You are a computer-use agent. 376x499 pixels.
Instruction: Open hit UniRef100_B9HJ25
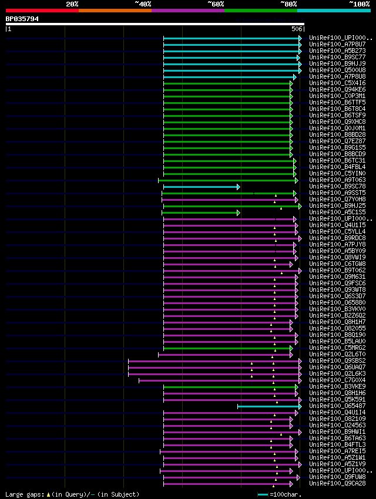click(x=337, y=205)
